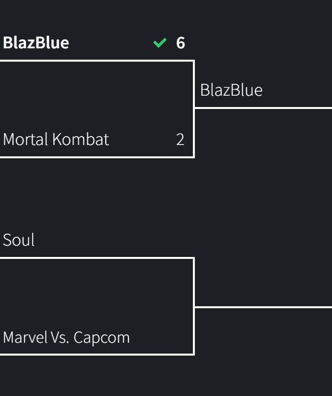The height and width of the screenshot is (396, 332).
Task: Select the Marvel Vs. Capcom participant
Action: tap(66, 337)
